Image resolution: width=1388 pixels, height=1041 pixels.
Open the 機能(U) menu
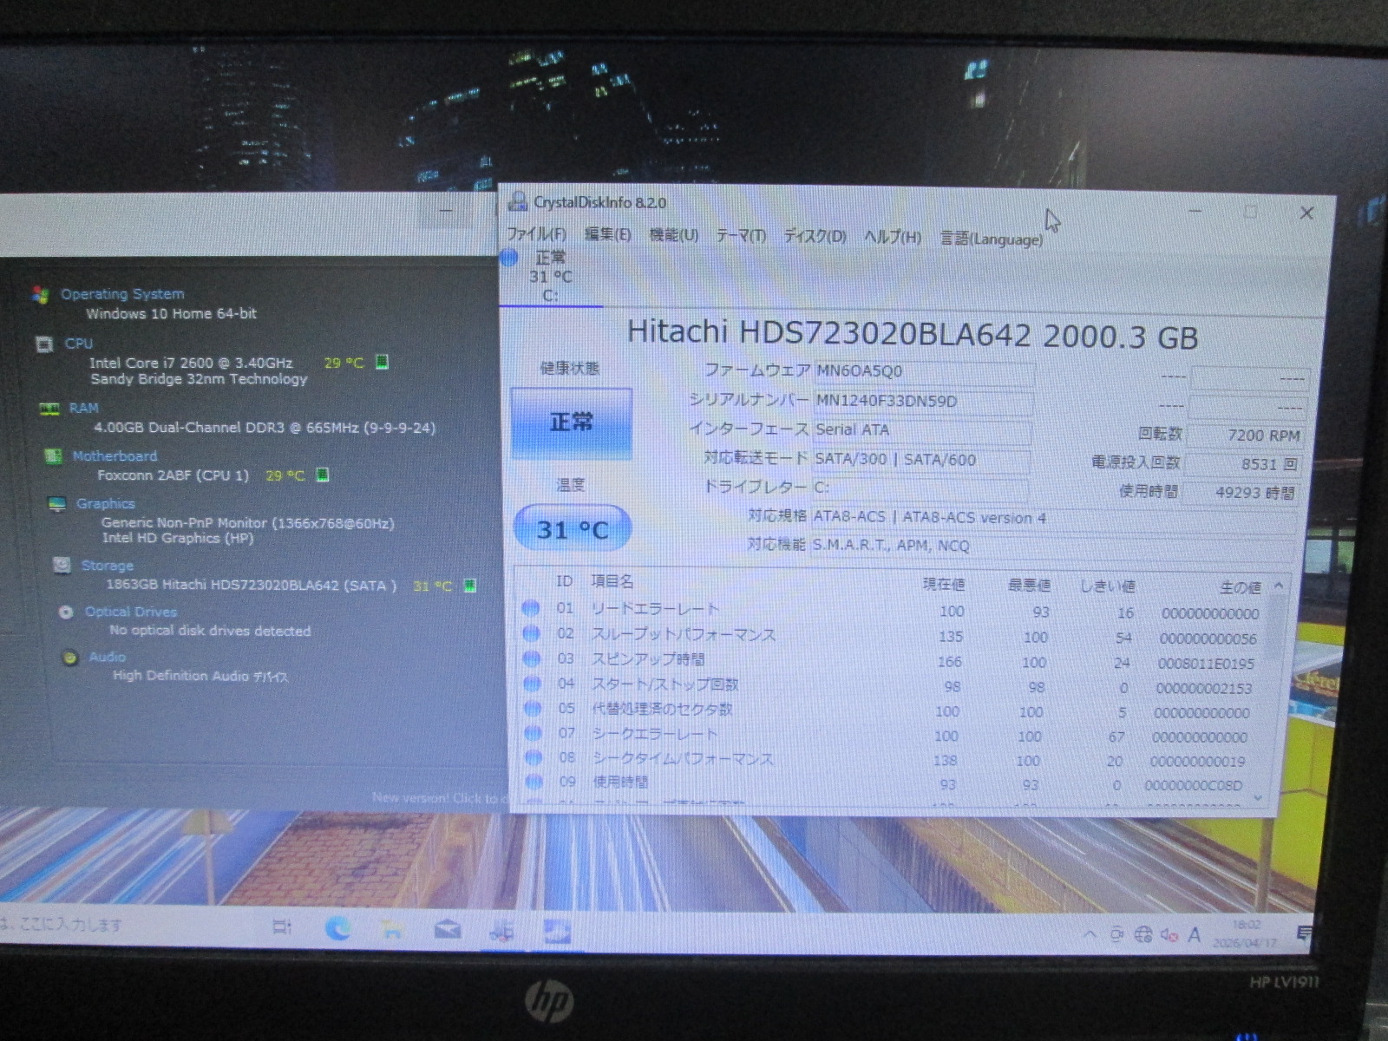pyautogui.click(x=673, y=235)
